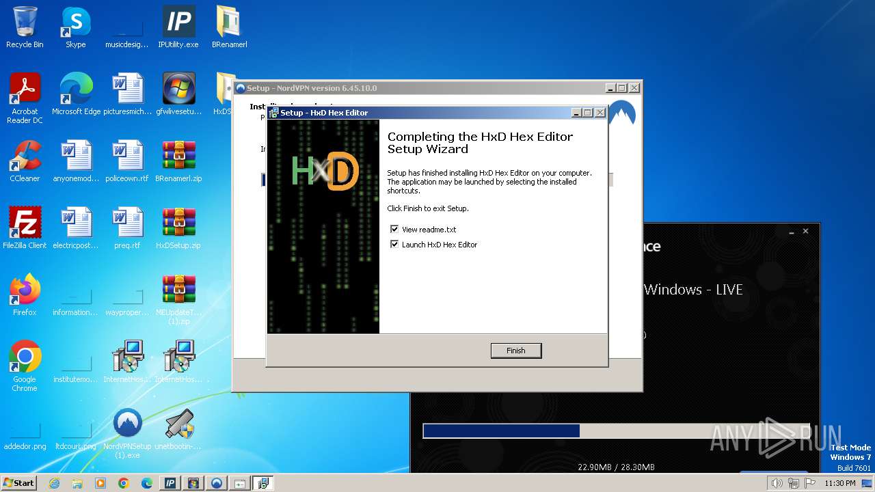Switch to the HxD setup taskbar button
This screenshot has height=492, width=875.
[263, 483]
